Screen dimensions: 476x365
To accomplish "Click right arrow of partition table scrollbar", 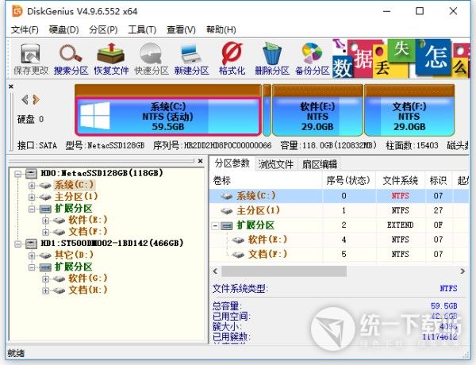I will (463, 271).
